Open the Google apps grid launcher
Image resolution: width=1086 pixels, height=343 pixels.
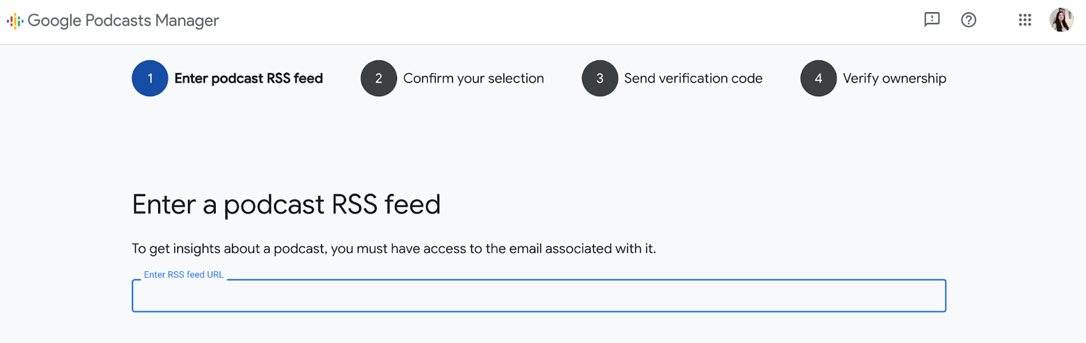(1025, 20)
